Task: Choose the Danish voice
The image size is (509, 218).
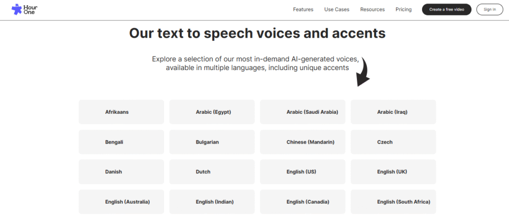Action: click(121, 172)
